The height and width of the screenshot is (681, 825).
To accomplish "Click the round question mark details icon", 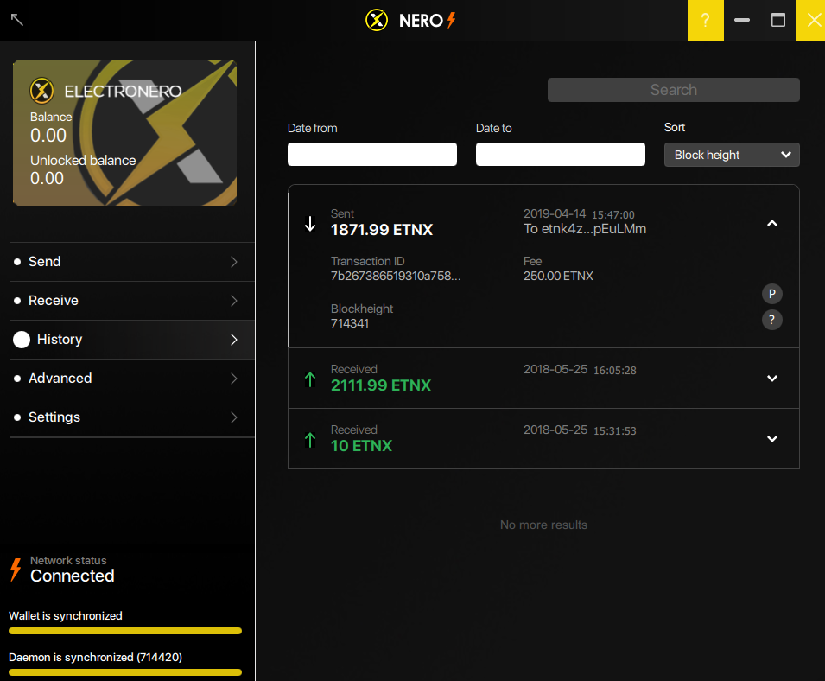I will coord(771,320).
